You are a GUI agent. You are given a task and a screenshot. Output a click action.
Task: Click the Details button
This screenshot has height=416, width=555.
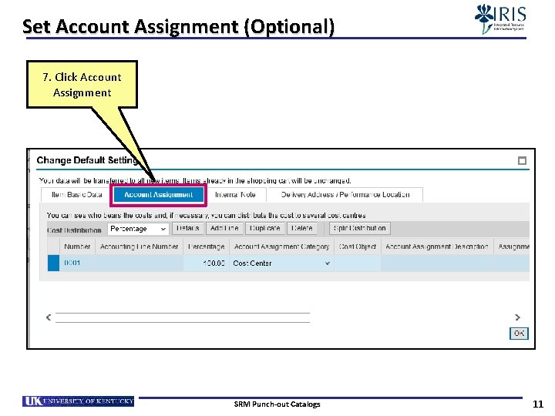187,228
